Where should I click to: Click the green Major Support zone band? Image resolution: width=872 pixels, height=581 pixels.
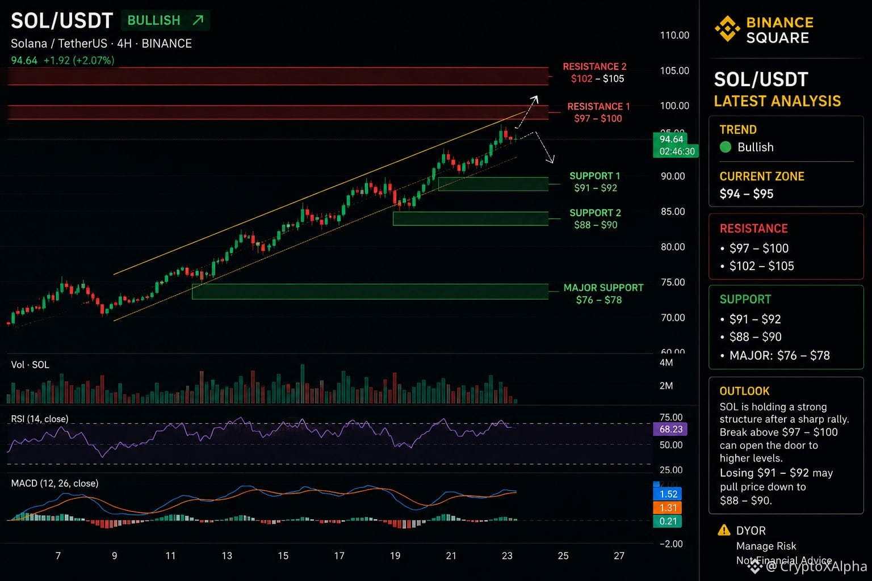pos(370,292)
